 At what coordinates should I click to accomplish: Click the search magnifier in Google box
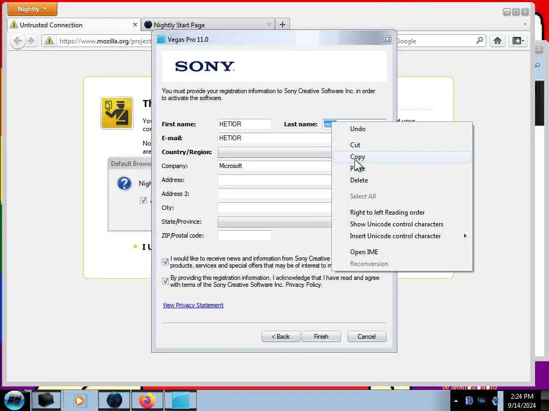click(x=479, y=41)
